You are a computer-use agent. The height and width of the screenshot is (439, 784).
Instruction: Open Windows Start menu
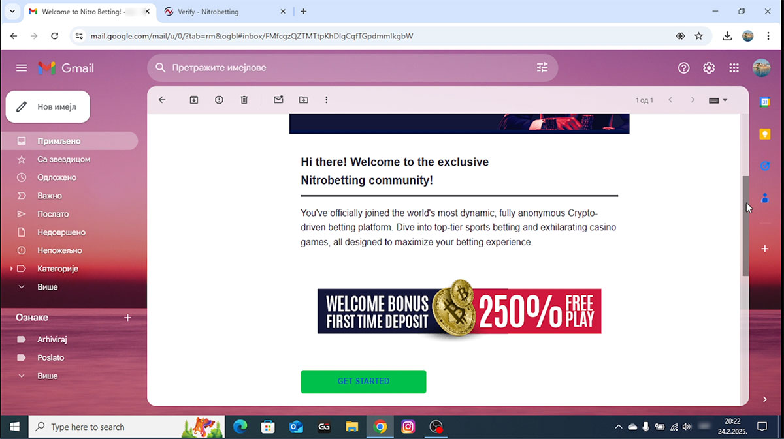coord(14,427)
